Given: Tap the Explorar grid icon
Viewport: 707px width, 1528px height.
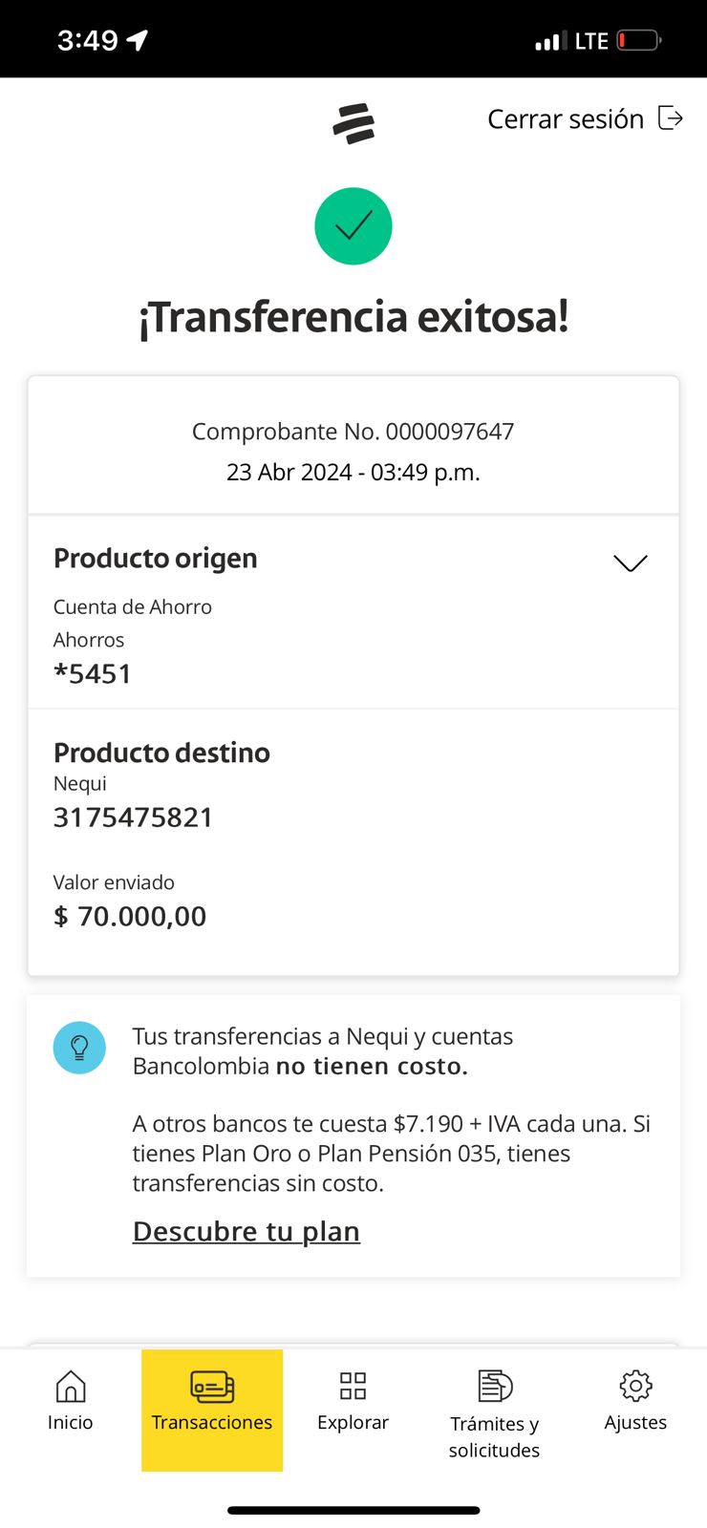Looking at the screenshot, I should pos(353,1386).
